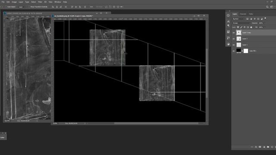Image resolution: width=276 pixels, height=155 pixels.
Task: Click the search icon in options bar
Action: (267, 7)
